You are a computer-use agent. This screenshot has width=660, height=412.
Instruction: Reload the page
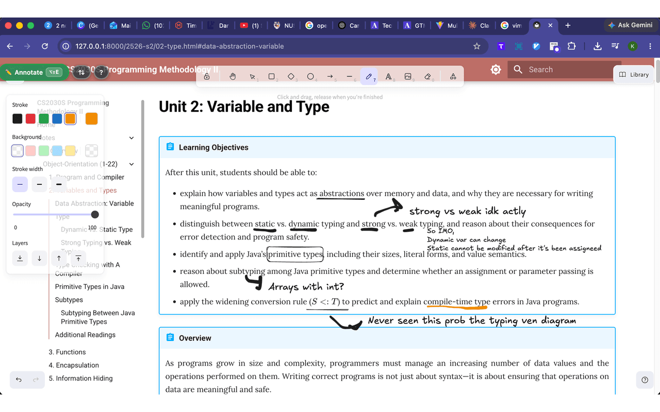45,46
